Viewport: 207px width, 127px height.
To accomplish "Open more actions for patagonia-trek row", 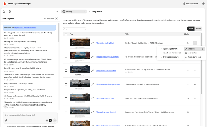I will (x=195, y=98).
